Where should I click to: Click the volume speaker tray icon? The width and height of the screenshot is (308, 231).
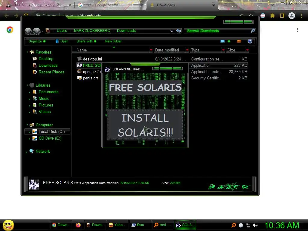pyautogui.click(x=255, y=225)
